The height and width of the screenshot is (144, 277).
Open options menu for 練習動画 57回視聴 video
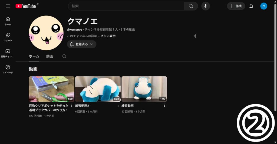[164, 106]
